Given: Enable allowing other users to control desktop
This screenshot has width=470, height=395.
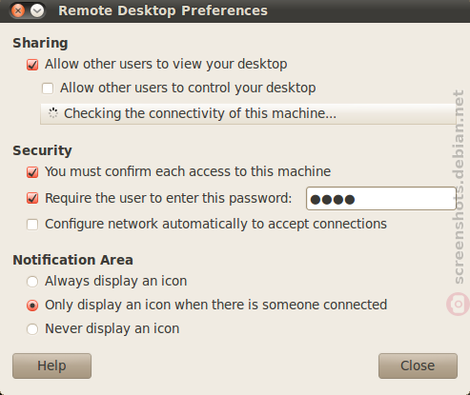Looking at the screenshot, I should [x=48, y=89].
